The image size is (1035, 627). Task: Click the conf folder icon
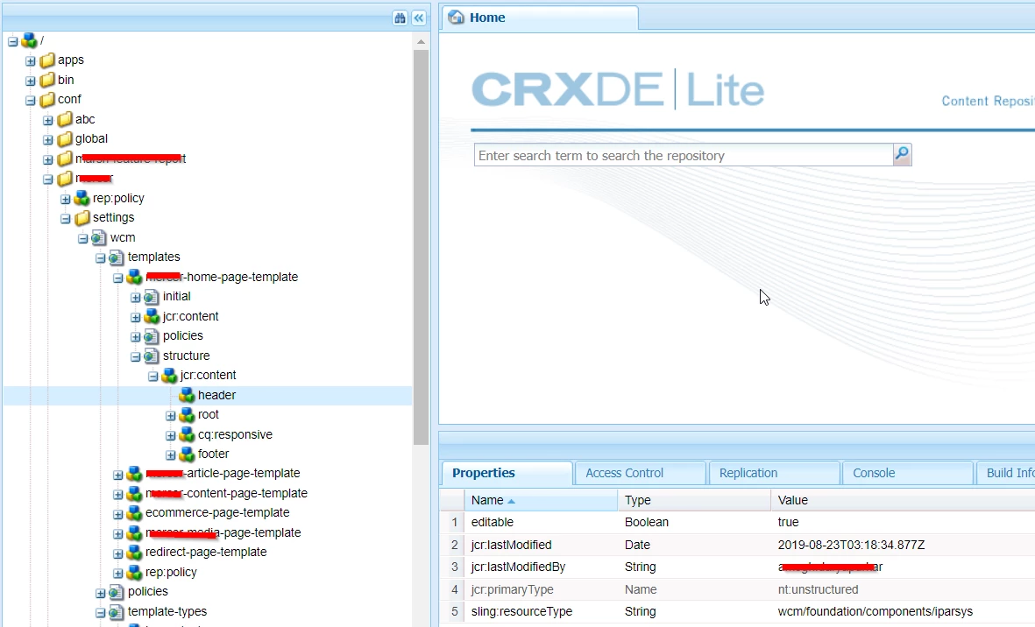pos(46,100)
